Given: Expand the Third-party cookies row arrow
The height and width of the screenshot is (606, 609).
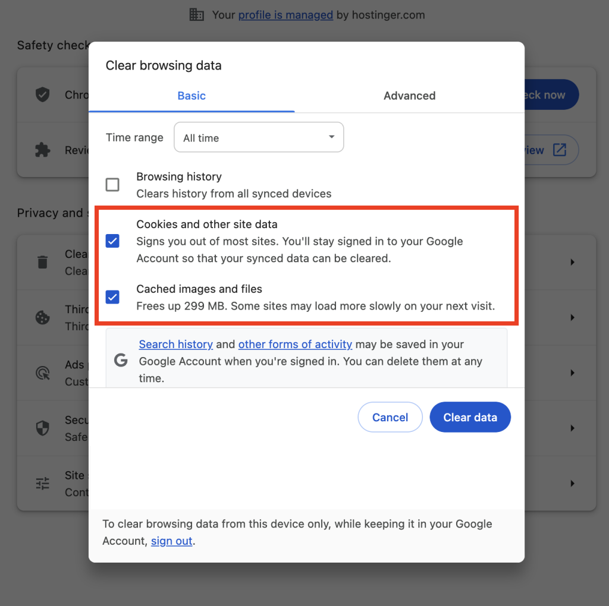Looking at the screenshot, I should (x=572, y=318).
